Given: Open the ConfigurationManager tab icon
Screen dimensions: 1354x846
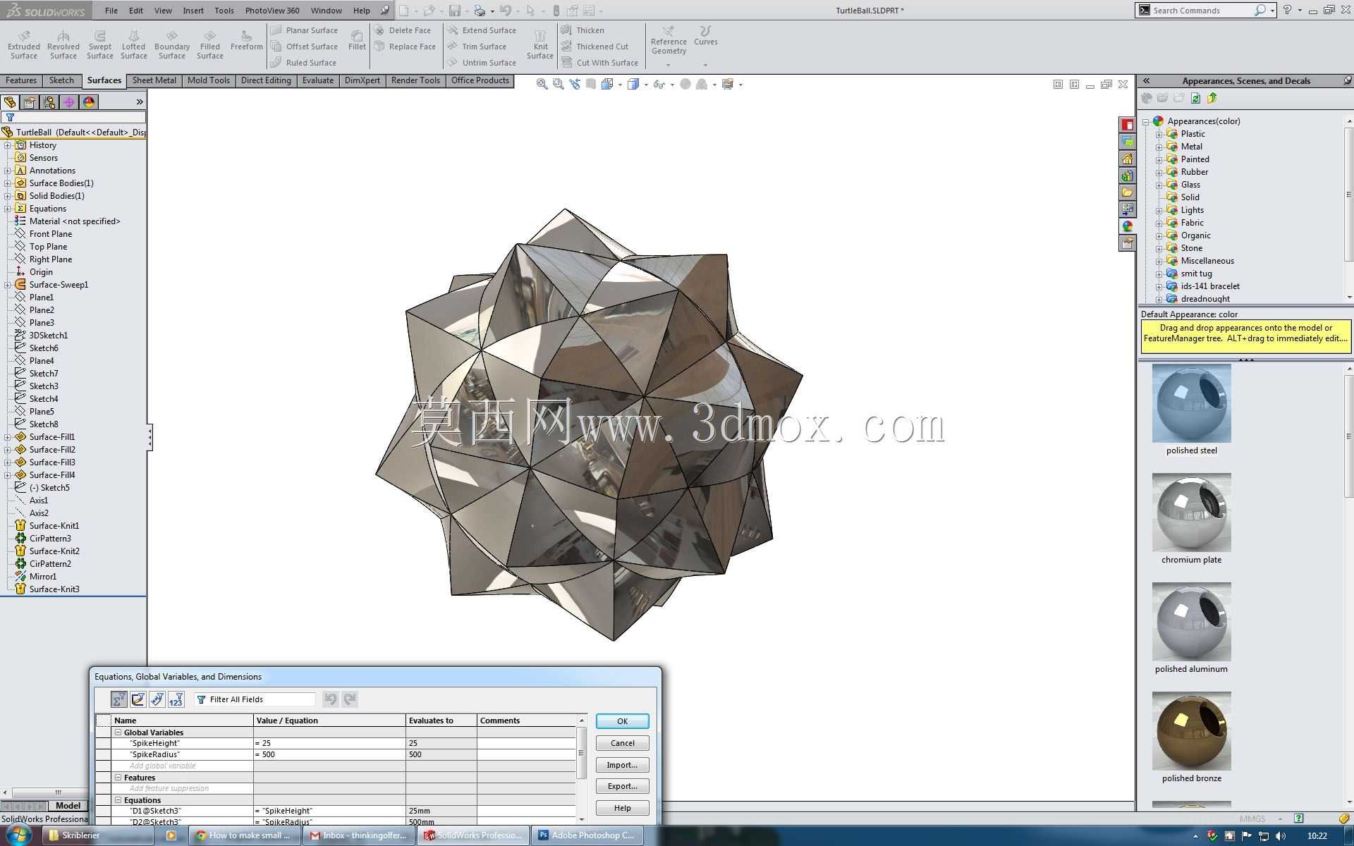Looking at the screenshot, I should [49, 102].
